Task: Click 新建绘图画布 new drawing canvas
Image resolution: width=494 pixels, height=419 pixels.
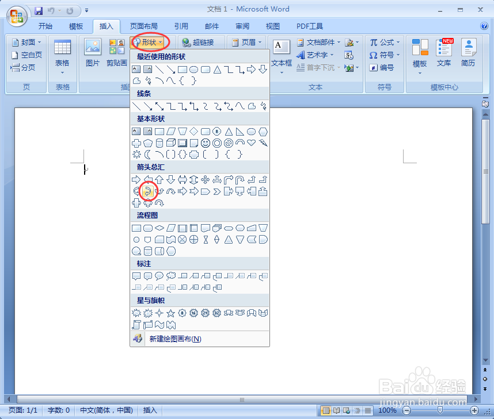Action: click(x=200, y=339)
